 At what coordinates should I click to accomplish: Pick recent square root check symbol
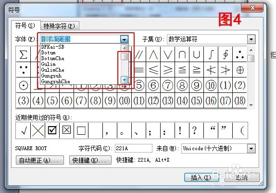[23, 130]
